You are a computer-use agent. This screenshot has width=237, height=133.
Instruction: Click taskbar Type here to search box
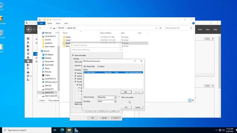tap(27, 130)
